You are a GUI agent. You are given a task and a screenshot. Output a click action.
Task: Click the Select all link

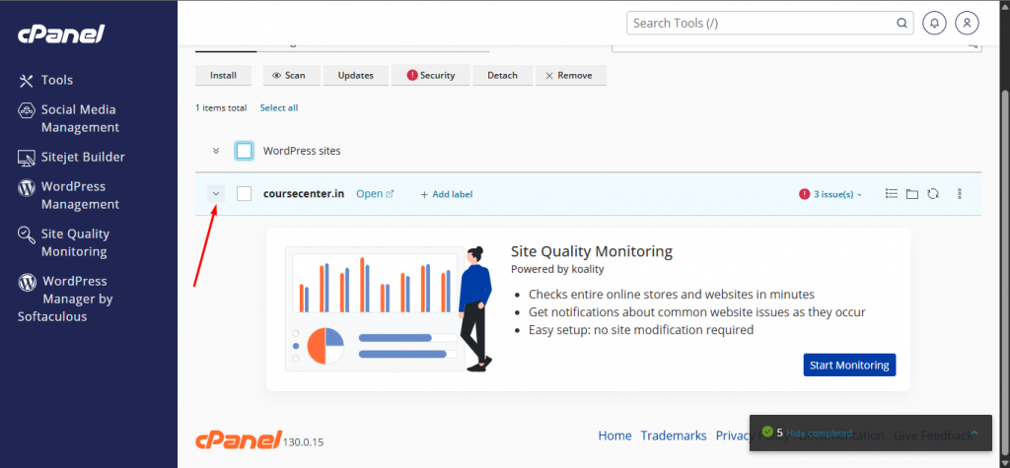click(279, 108)
